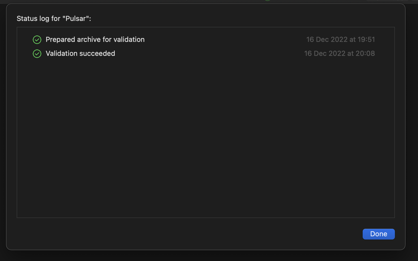Image resolution: width=418 pixels, height=261 pixels.
Task: Click the green checkmark beside Prepared archive
Action: coord(37,40)
